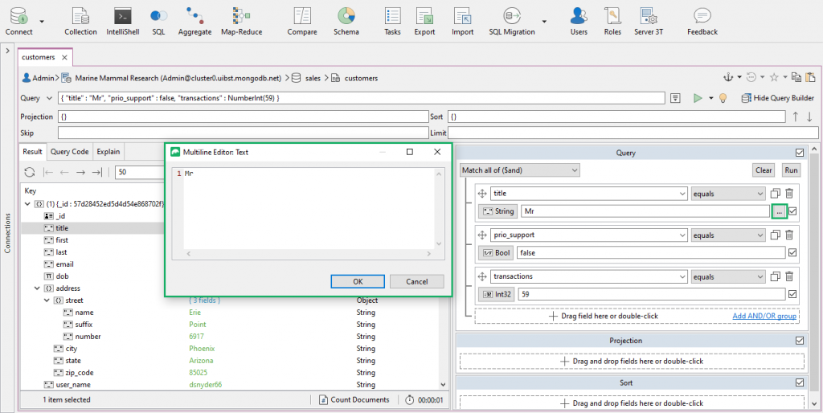Click the Add AND/OR group link

click(x=764, y=316)
